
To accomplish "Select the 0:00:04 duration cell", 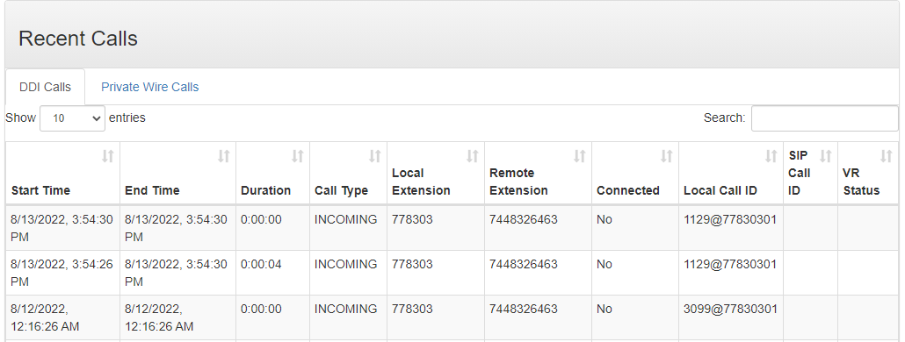I will pyautogui.click(x=272, y=273).
